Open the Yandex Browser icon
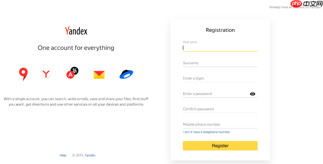The width and height of the screenshot is (323, 164). point(46,74)
